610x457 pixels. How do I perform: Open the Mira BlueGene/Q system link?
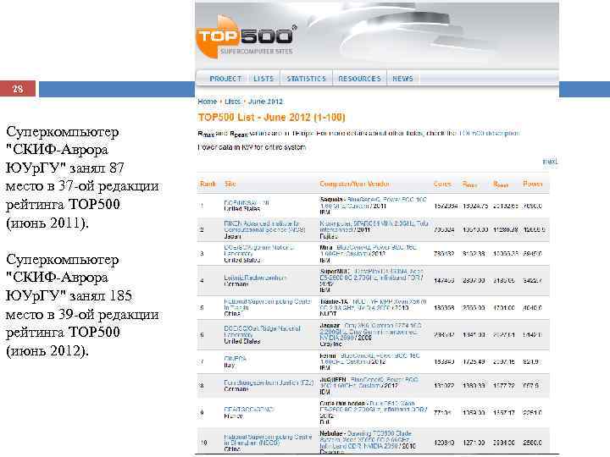pos(369,251)
